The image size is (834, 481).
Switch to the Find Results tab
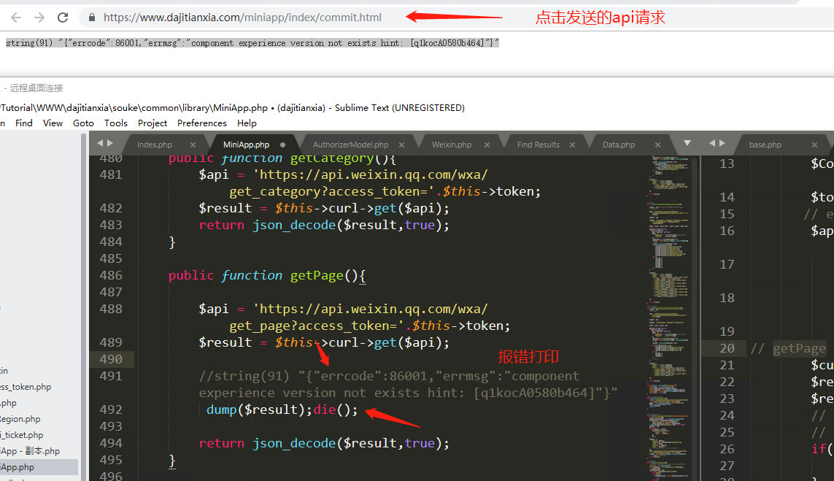(x=538, y=145)
